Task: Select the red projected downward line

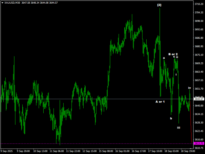Action: [x=191, y=122]
